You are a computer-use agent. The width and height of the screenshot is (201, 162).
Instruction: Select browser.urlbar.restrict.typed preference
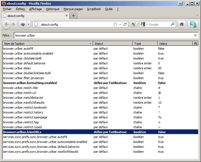tap(100, 127)
